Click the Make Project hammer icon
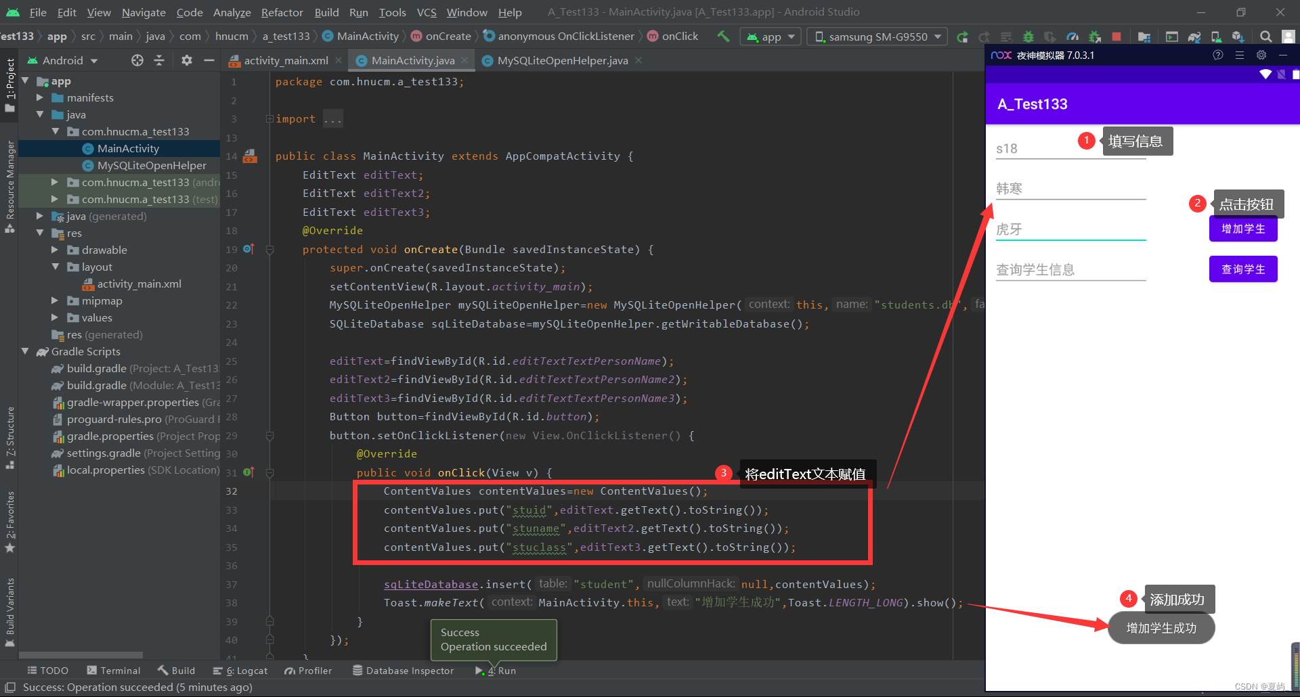 [x=723, y=37]
